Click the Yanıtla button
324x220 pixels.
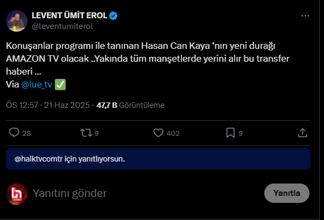click(x=287, y=193)
